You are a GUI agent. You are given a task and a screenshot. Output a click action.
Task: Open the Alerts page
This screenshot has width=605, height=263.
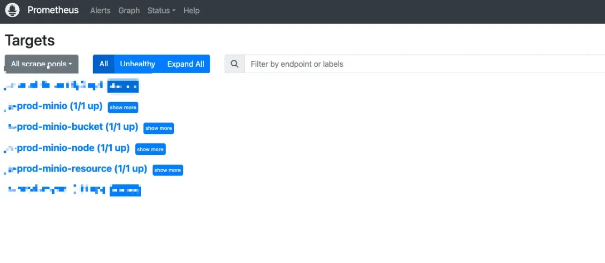point(100,11)
